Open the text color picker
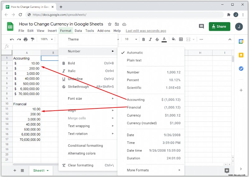 [164, 40]
